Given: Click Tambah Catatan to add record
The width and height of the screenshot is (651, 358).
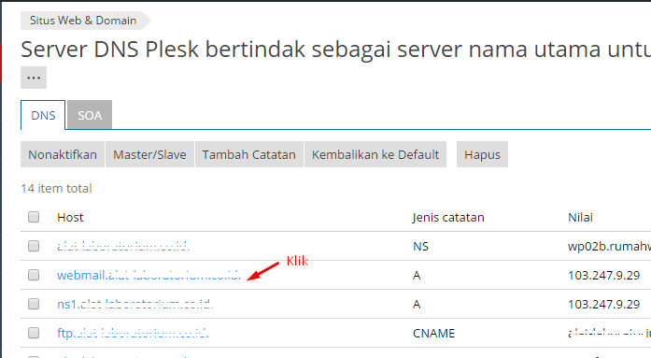Looking at the screenshot, I should point(249,154).
